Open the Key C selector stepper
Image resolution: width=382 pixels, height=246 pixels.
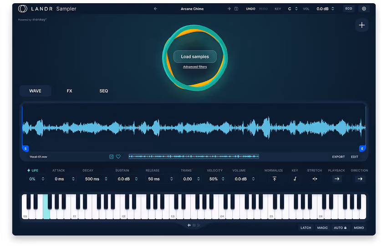pyautogui.click(x=296, y=9)
